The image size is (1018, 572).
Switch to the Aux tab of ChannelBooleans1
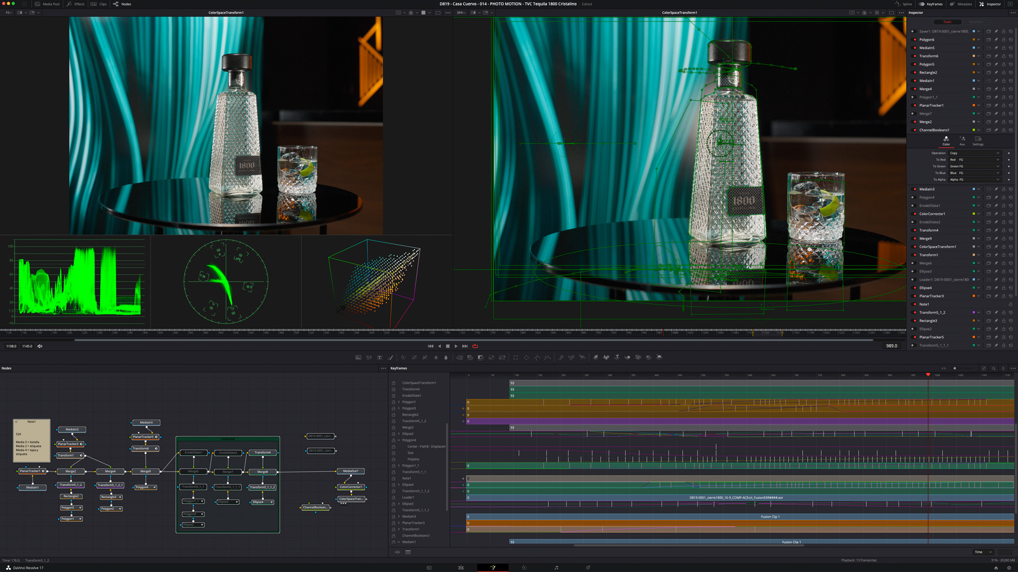[962, 141]
